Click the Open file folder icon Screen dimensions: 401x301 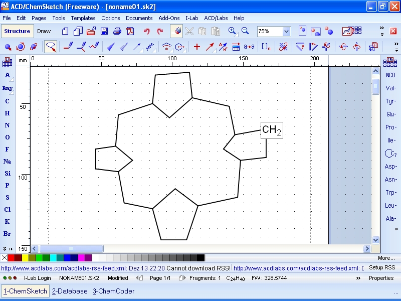coord(91,31)
